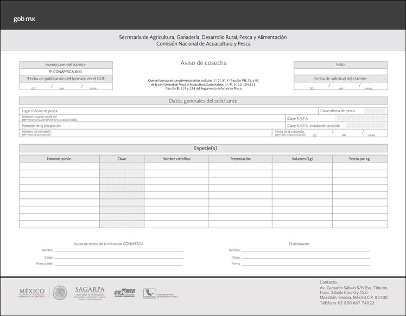Click first row under Precio por kg

coord(360,166)
